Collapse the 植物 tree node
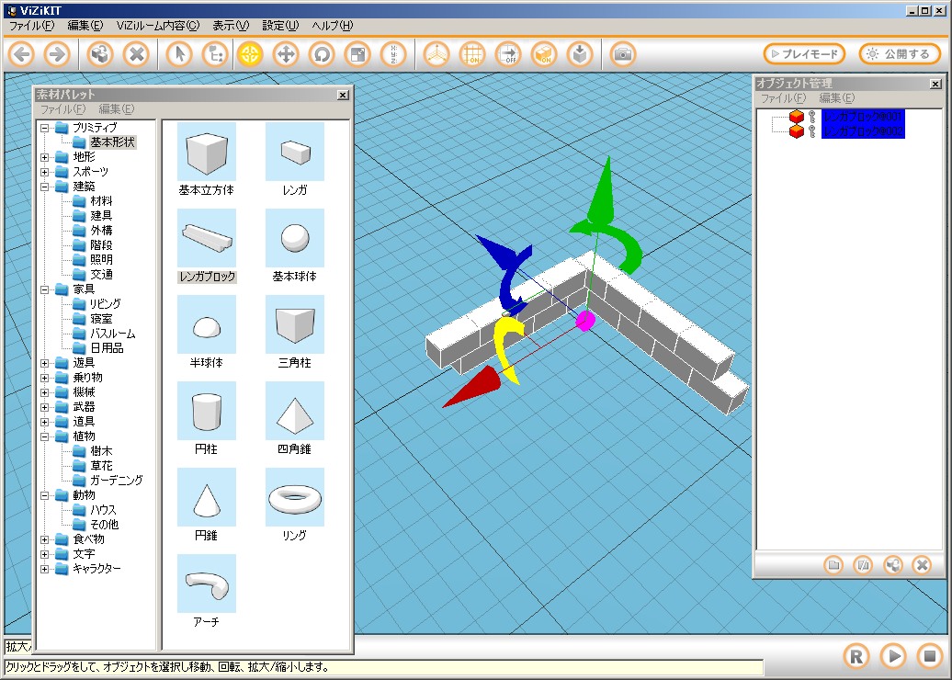The image size is (952, 680). (x=44, y=436)
